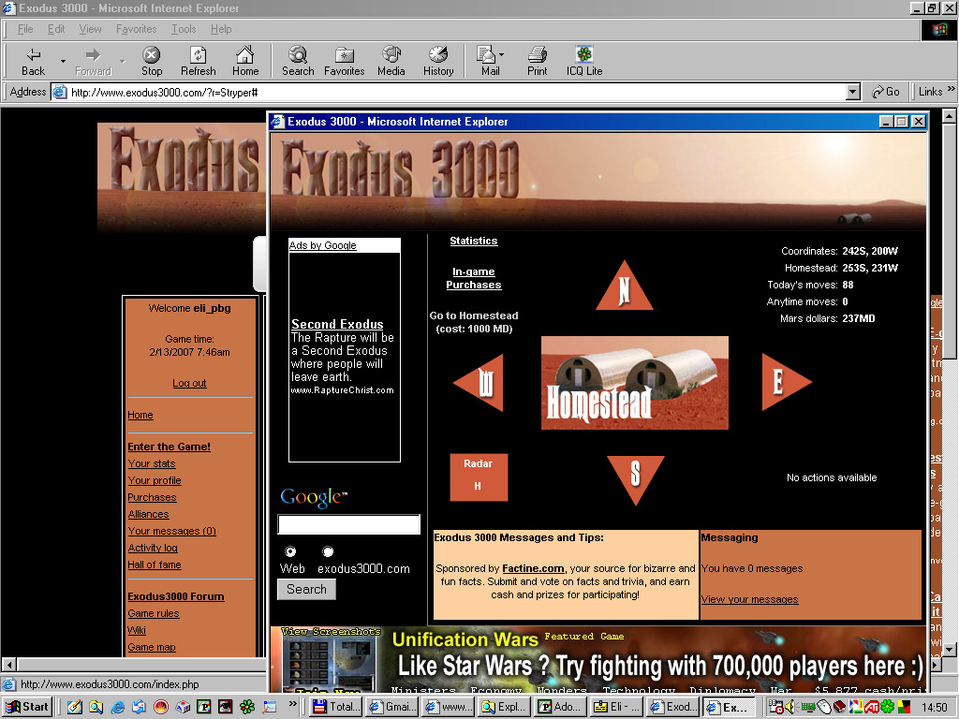
Task: Click the Second Exodus ad link
Action: click(x=337, y=324)
